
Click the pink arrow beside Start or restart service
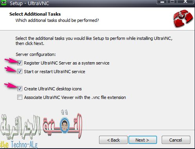[11, 69]
